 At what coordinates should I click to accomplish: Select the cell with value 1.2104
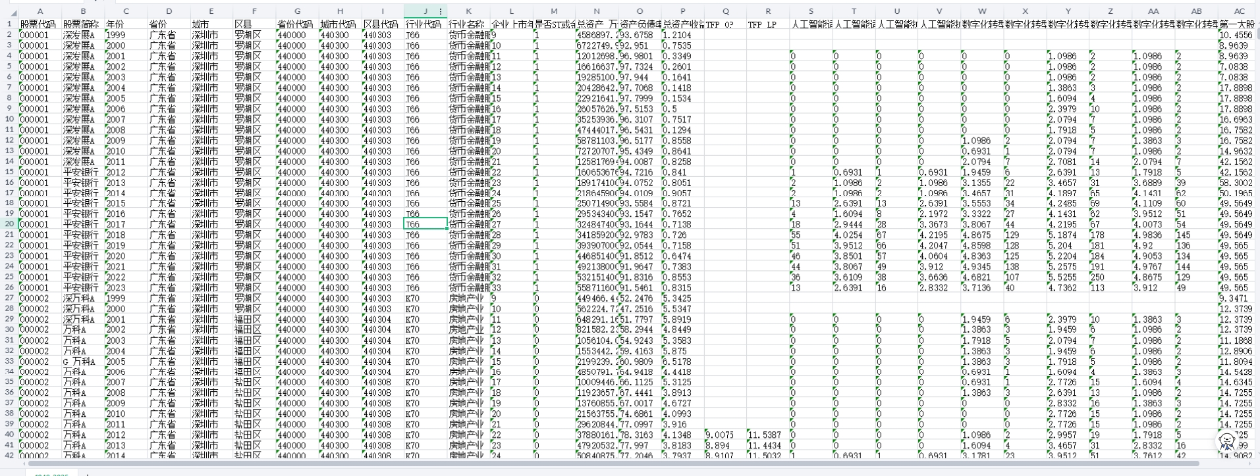click(682, 35)
